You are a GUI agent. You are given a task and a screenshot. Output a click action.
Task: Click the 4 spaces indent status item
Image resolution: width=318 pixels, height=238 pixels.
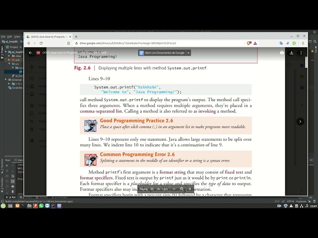pyautogui.click(x=301, y=201)
